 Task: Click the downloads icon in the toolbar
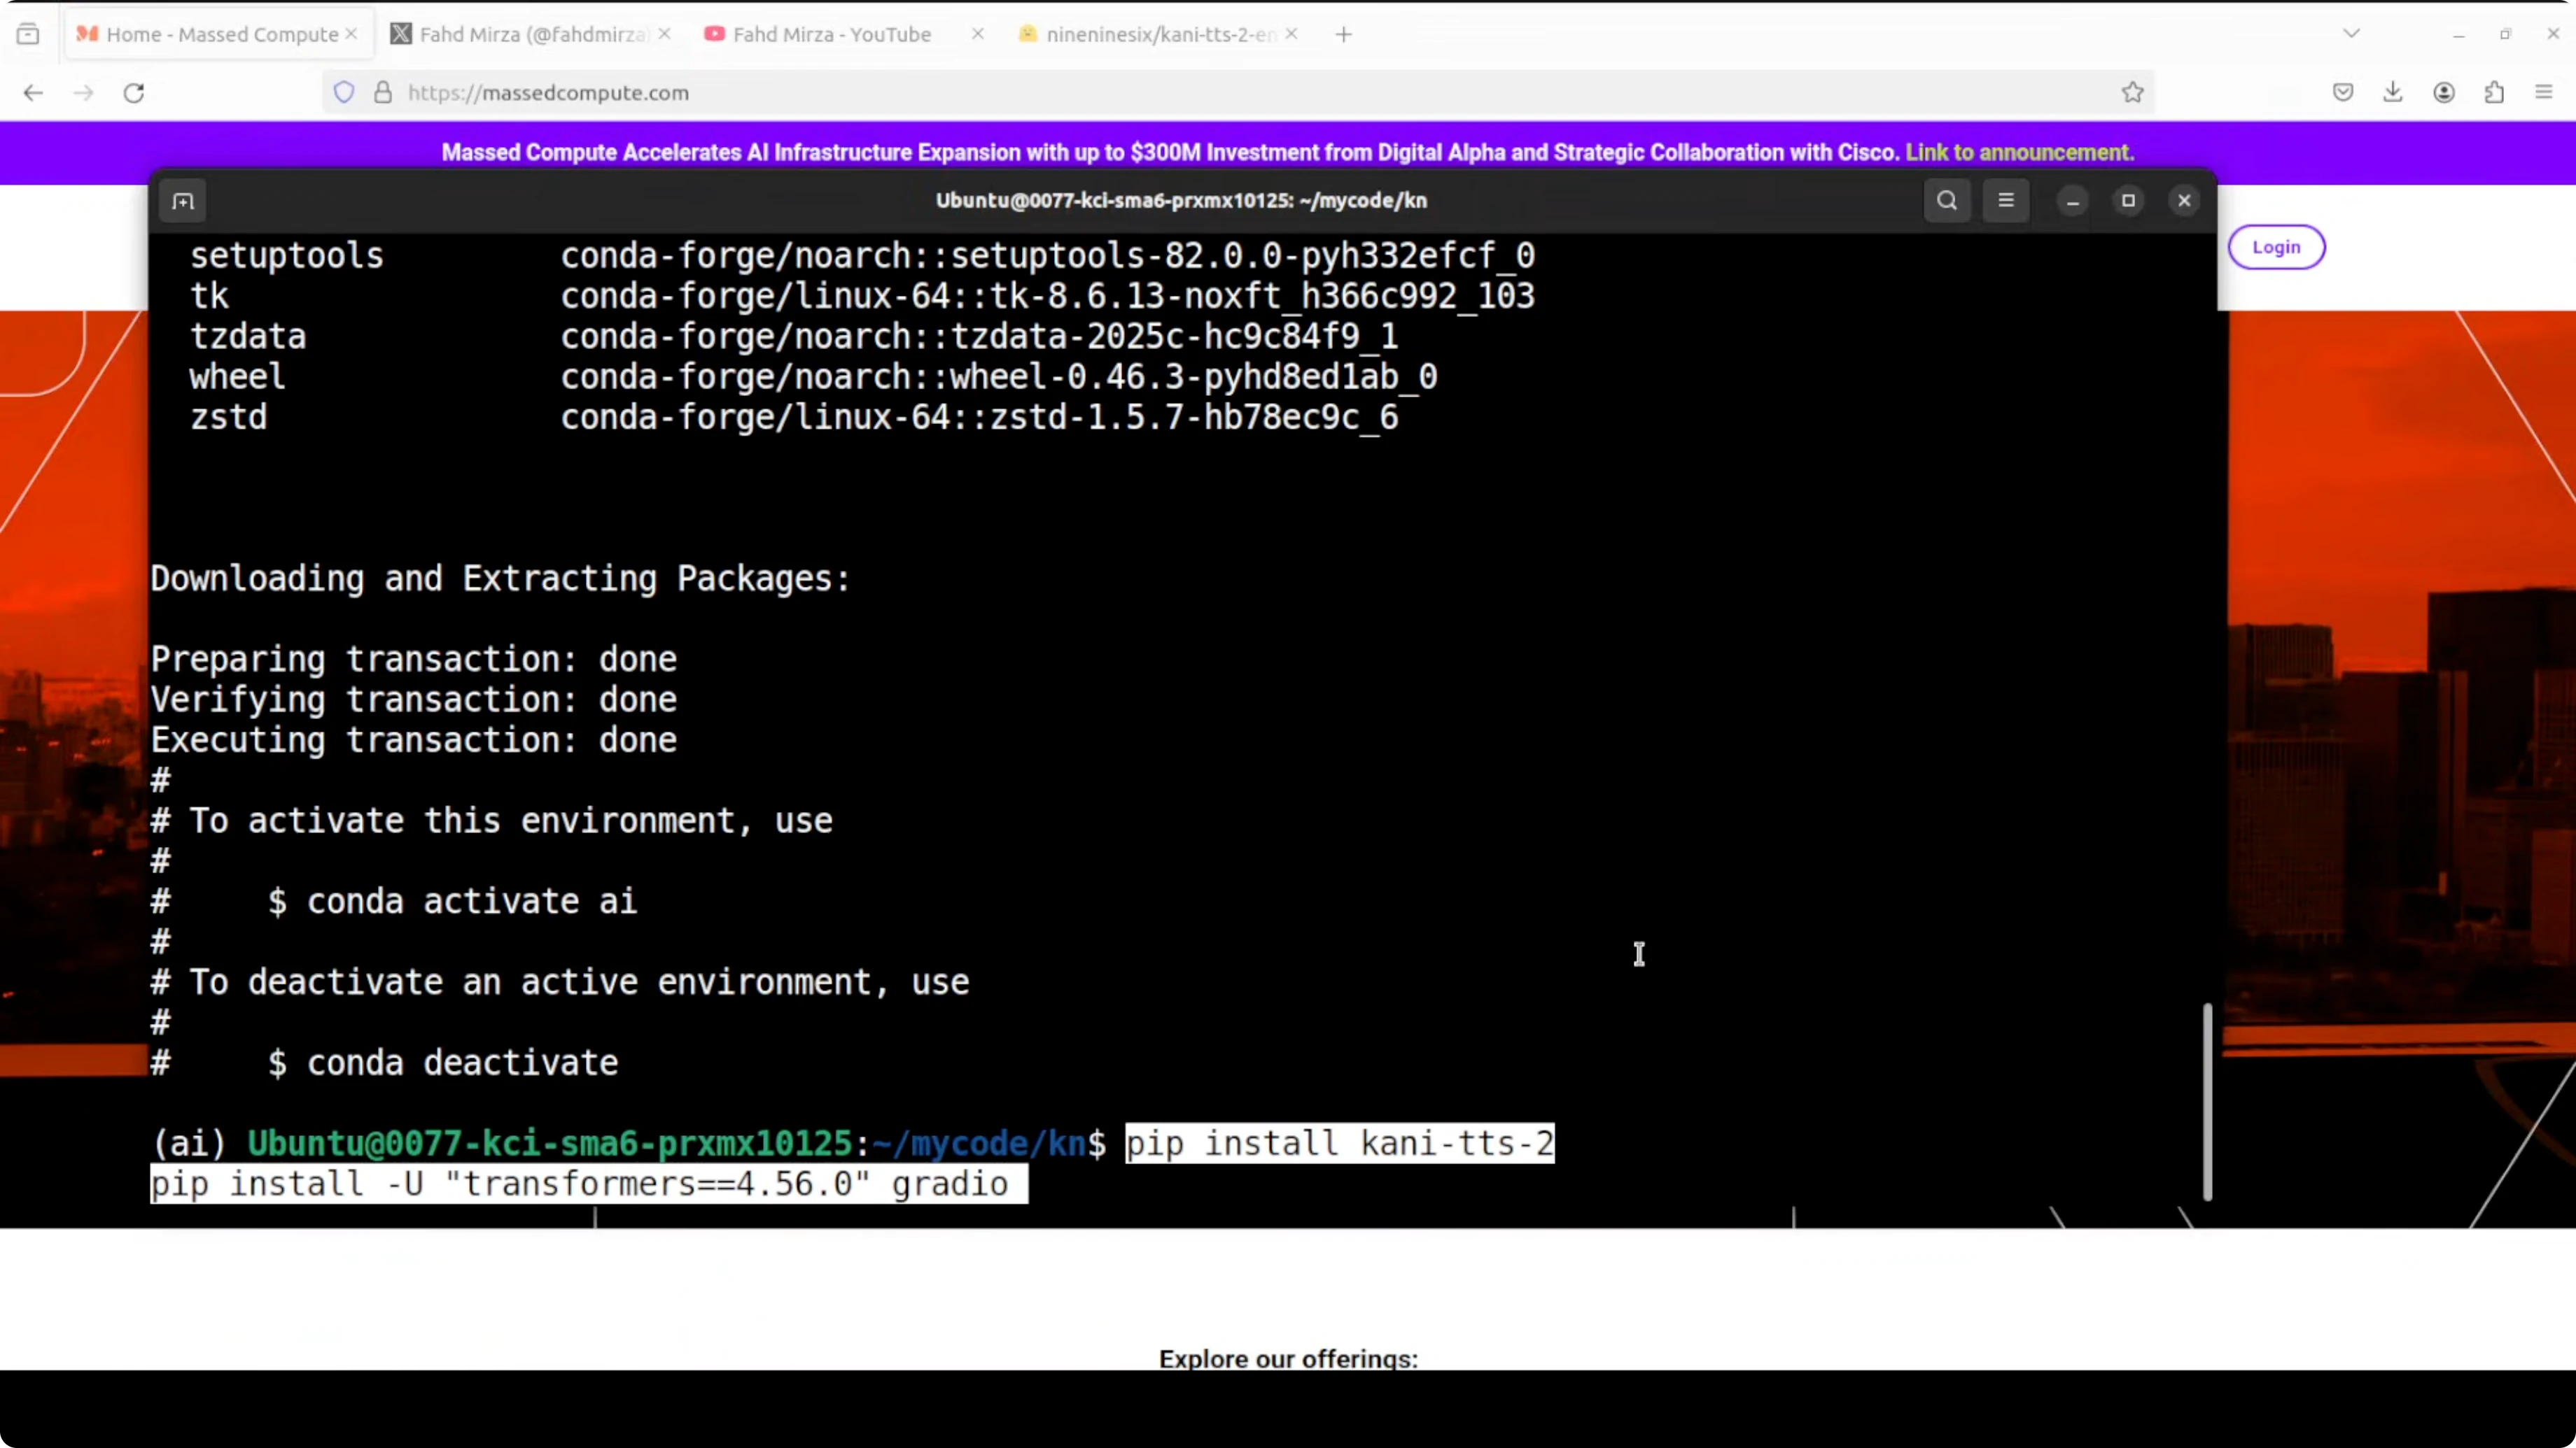(x=2393, y=92)
